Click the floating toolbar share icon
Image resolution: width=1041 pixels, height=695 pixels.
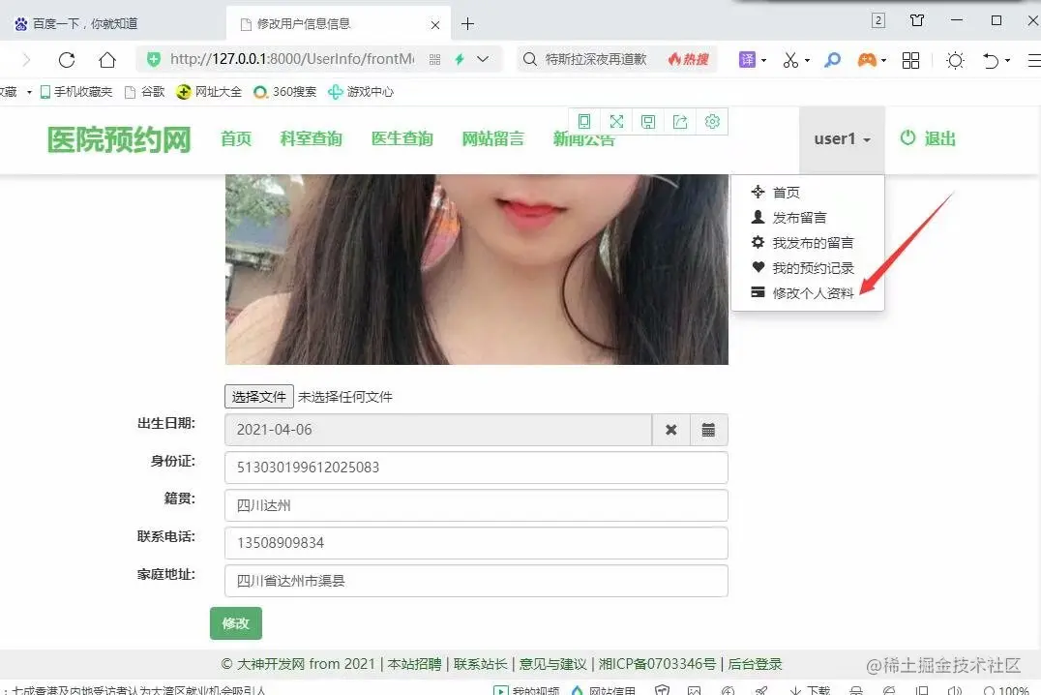[680, 122]
